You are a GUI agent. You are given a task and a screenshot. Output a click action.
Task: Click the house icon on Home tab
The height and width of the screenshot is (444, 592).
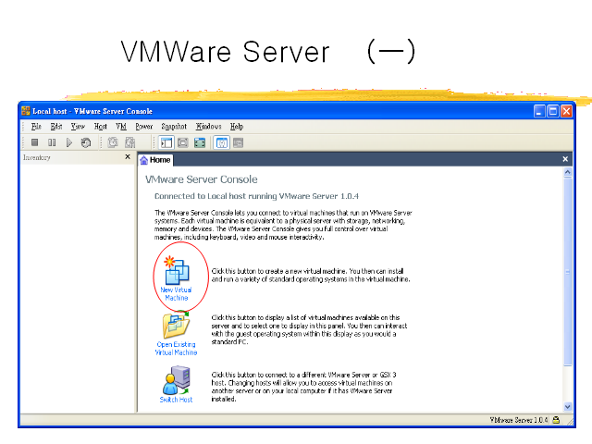click(144, 160)
